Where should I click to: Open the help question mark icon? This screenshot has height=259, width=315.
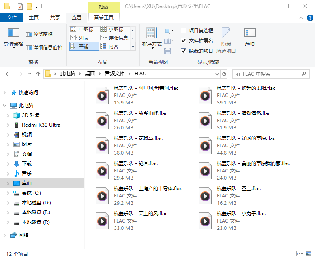tap(310, 18)
